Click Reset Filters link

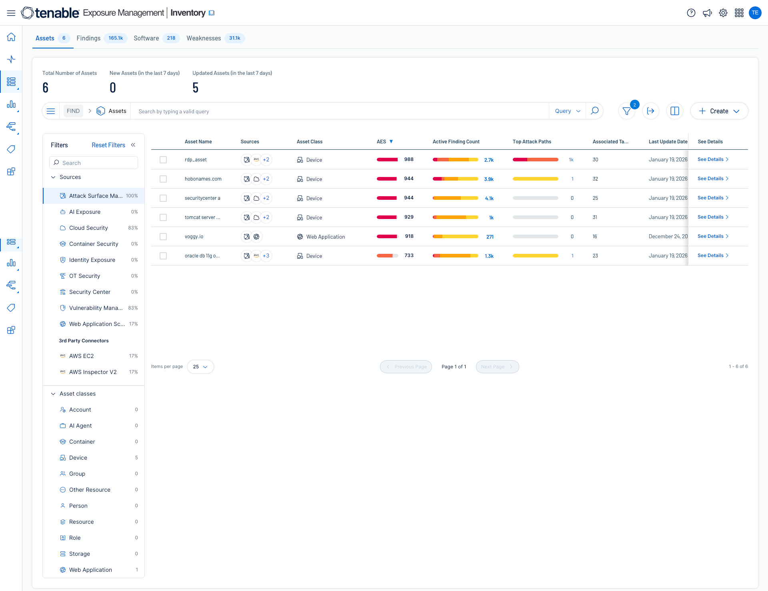tap(108, 145)
